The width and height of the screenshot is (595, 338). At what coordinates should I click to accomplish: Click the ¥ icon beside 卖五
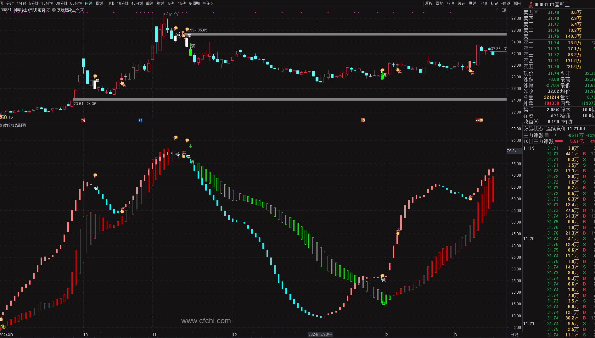click(536, 13)
